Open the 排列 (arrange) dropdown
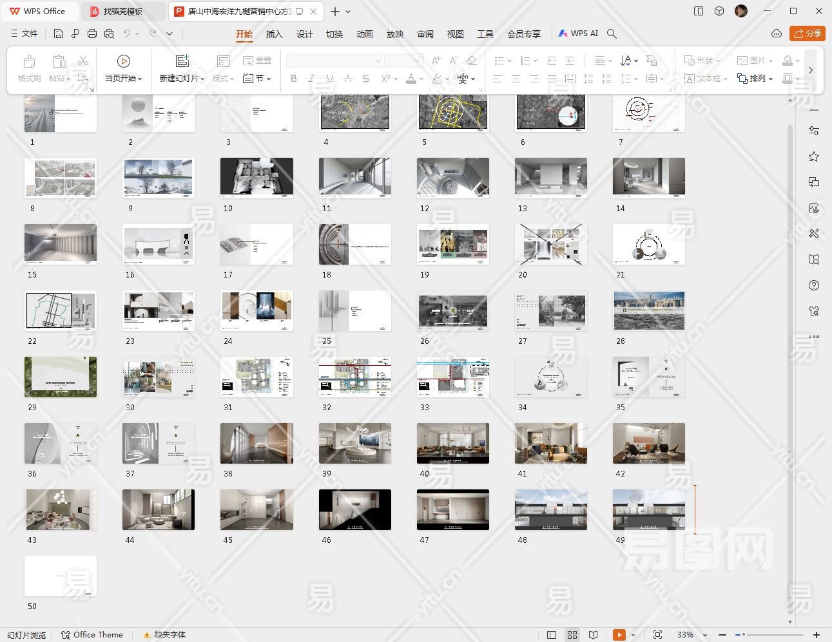This screenshot has width=832, height=642. tap(755, 79)
